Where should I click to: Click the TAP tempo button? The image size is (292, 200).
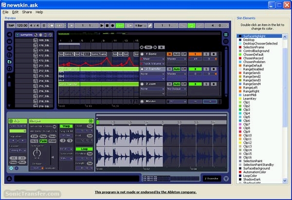(x=11, y=26)
